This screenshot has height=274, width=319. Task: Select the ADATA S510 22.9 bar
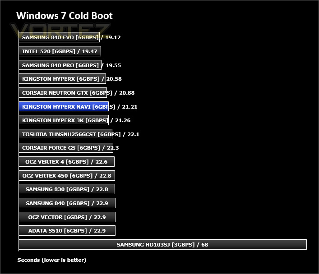pos(67,230)
